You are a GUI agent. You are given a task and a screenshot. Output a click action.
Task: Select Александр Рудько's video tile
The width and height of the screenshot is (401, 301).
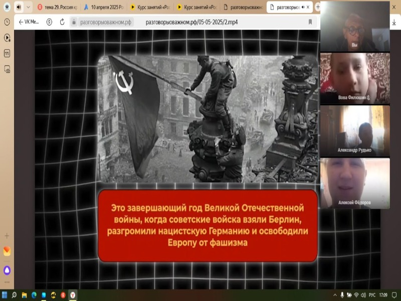[x=355, y=131]
